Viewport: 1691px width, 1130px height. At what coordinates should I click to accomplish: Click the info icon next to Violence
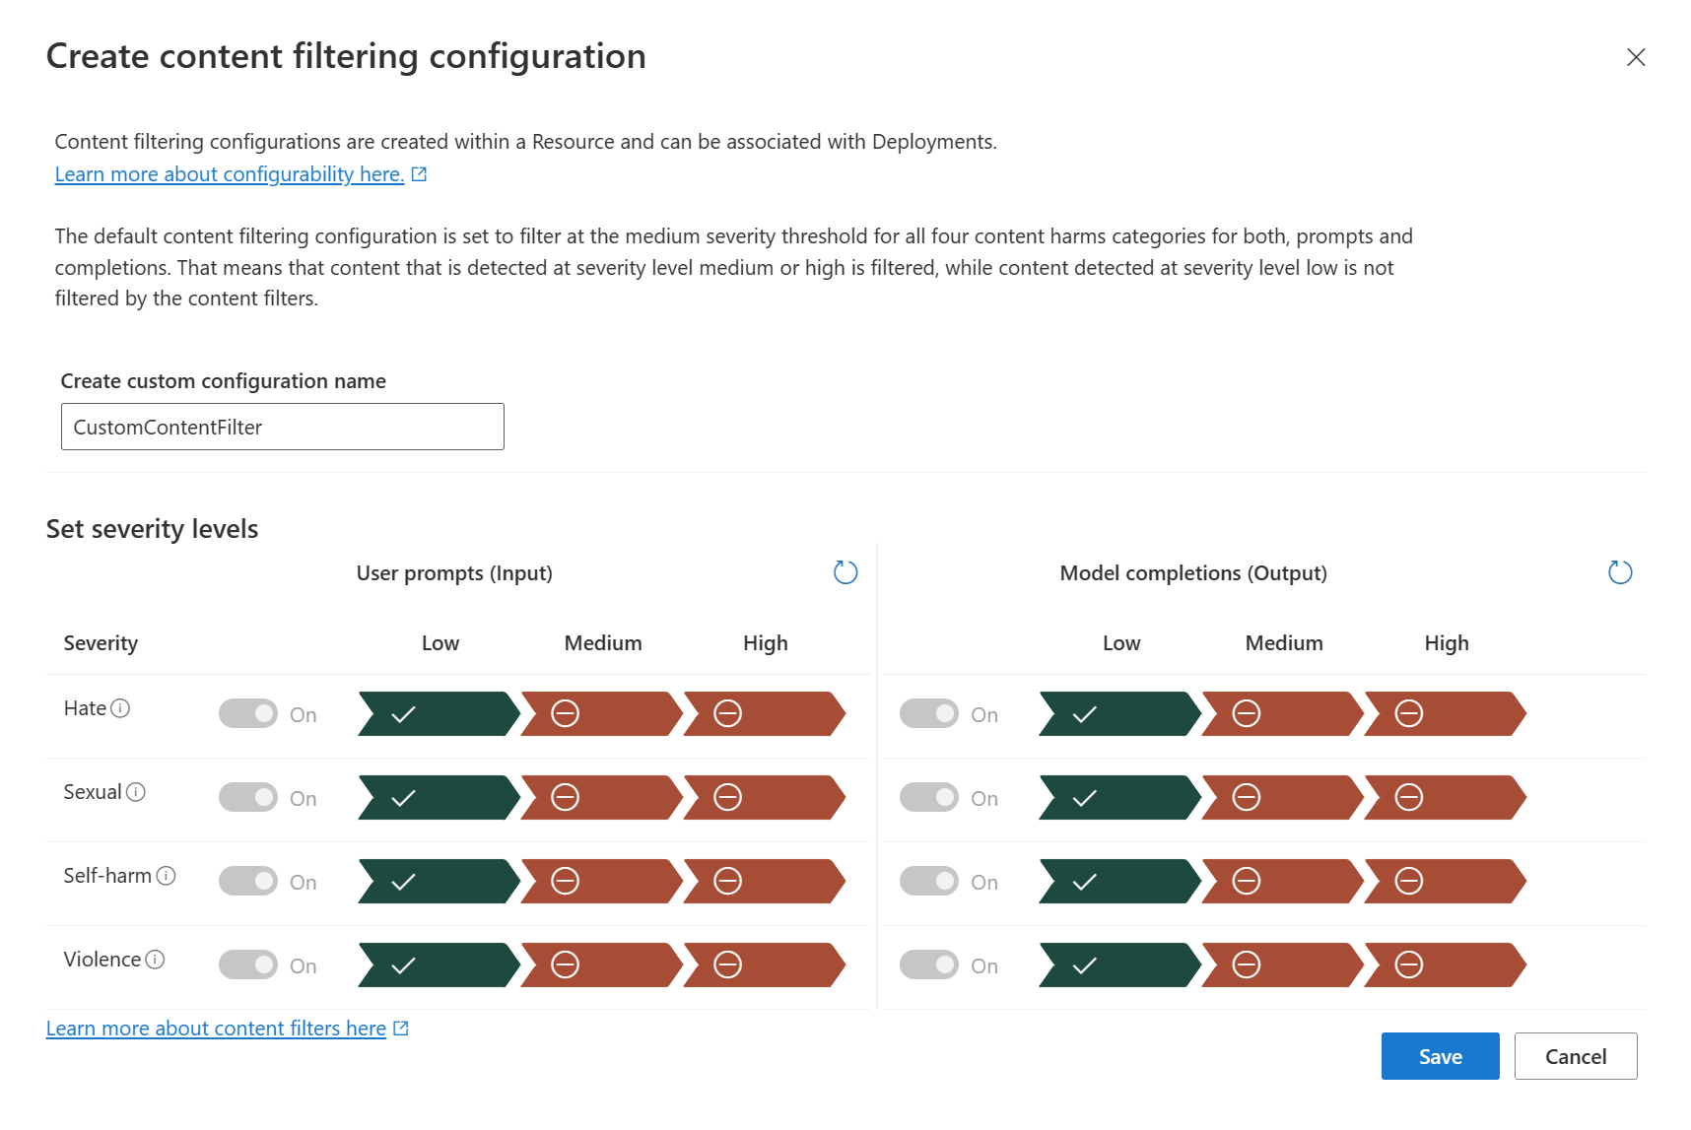pyautogui.click(x=156, y=959)
